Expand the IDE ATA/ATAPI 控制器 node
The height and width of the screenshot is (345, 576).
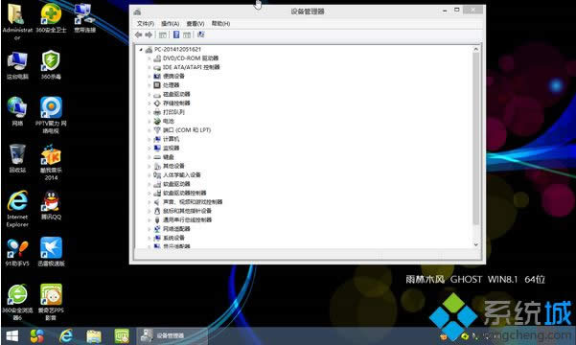point(149,67)
